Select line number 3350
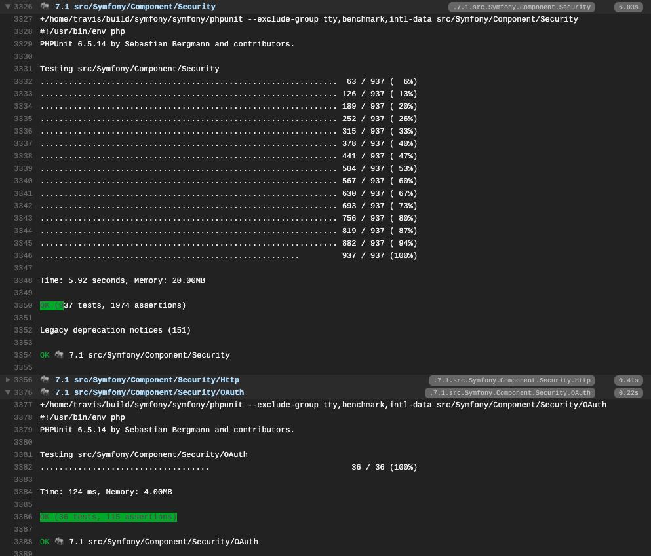651x556 pixels. click(23, 305)
